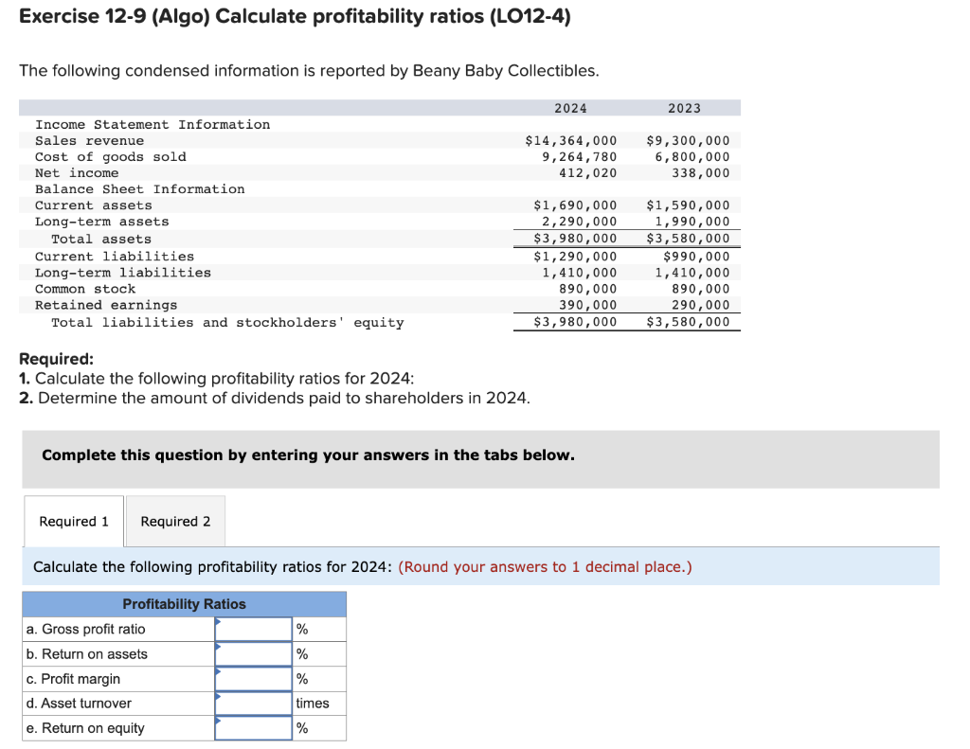The height and width of the screenshot is (749, 970).
Task: Click the Gross profit ratio answer field
Action: [254, 628]
